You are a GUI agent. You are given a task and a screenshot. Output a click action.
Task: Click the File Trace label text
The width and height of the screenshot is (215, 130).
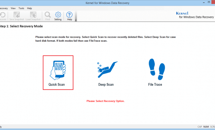(x=155, y=84)
